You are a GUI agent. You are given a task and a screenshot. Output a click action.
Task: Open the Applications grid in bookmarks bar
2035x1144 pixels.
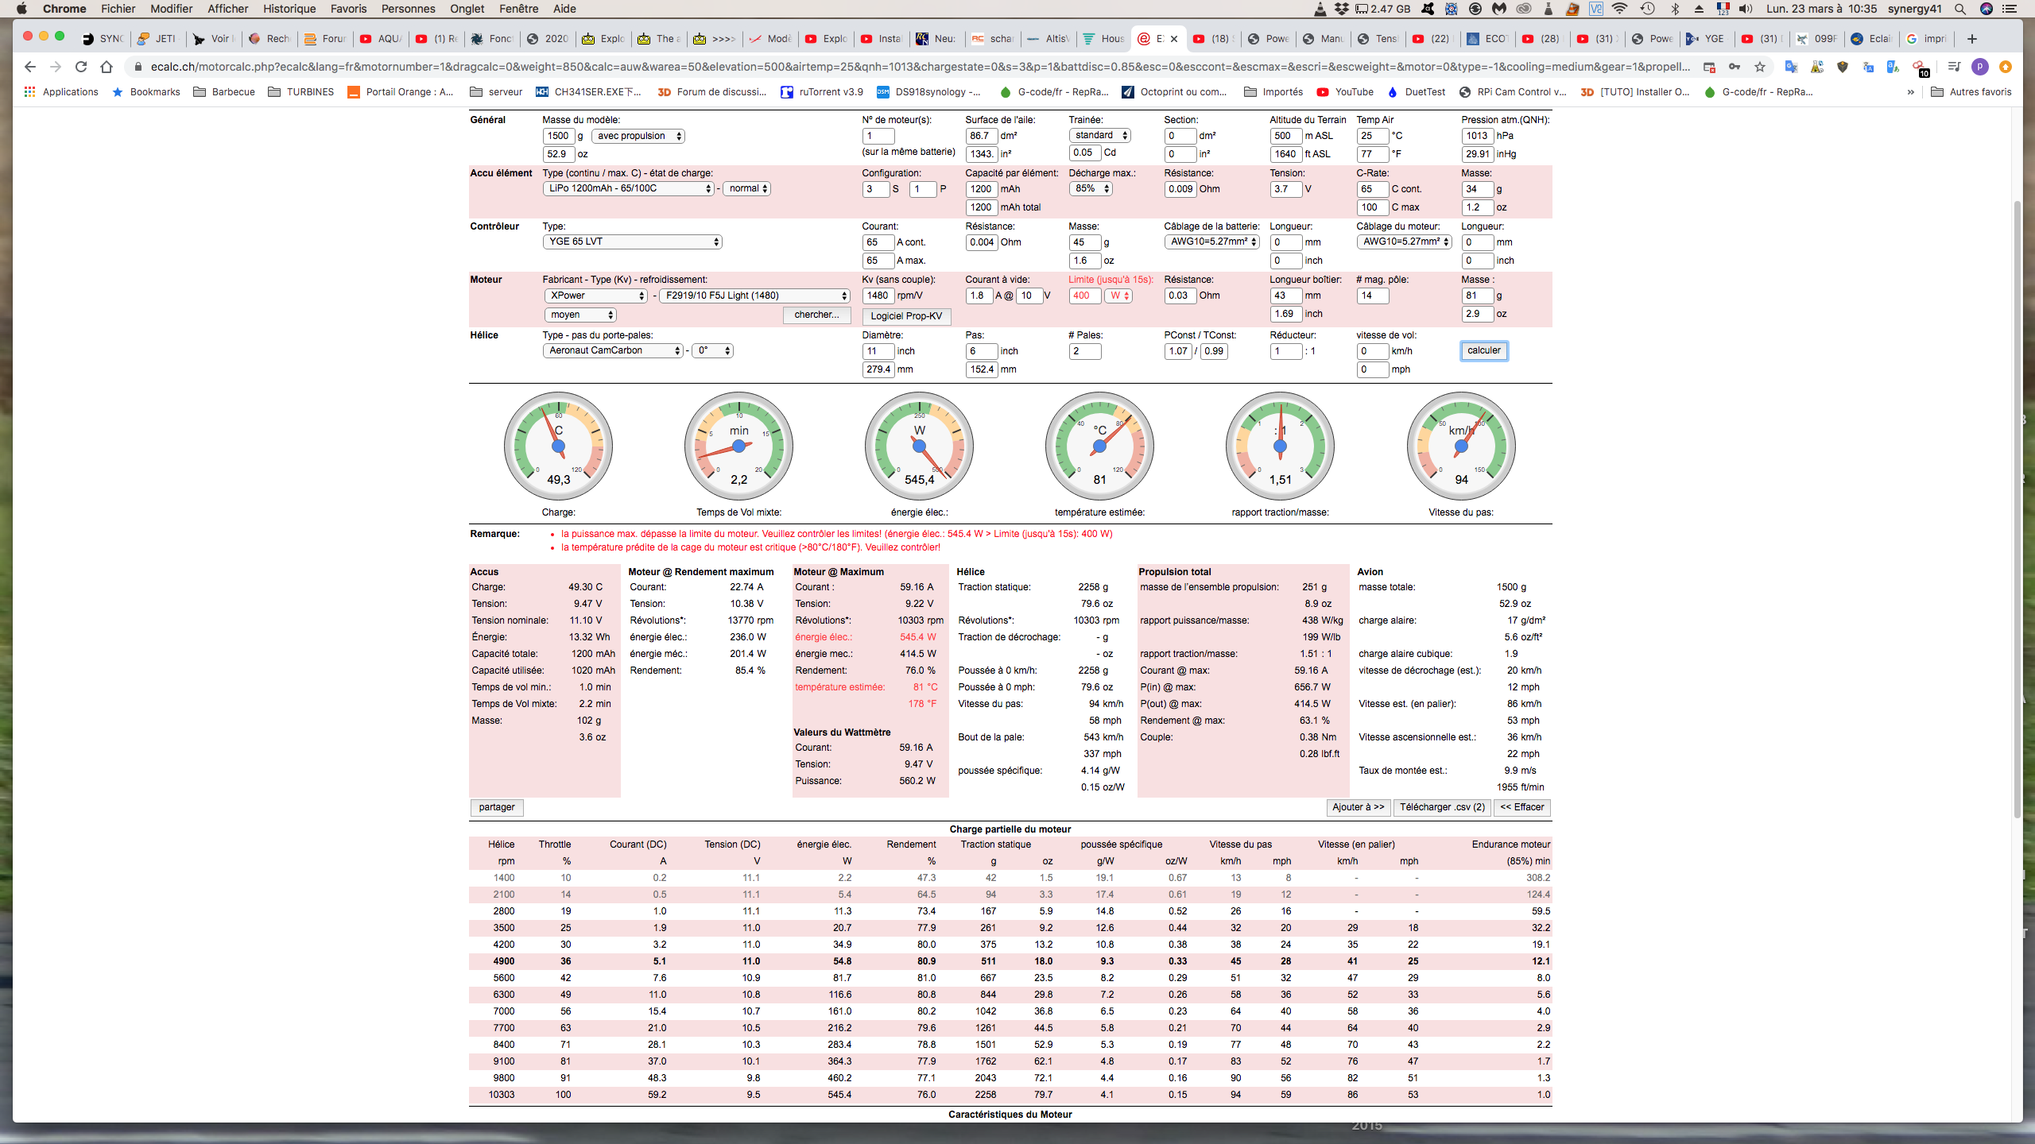[x=61, y=92]
